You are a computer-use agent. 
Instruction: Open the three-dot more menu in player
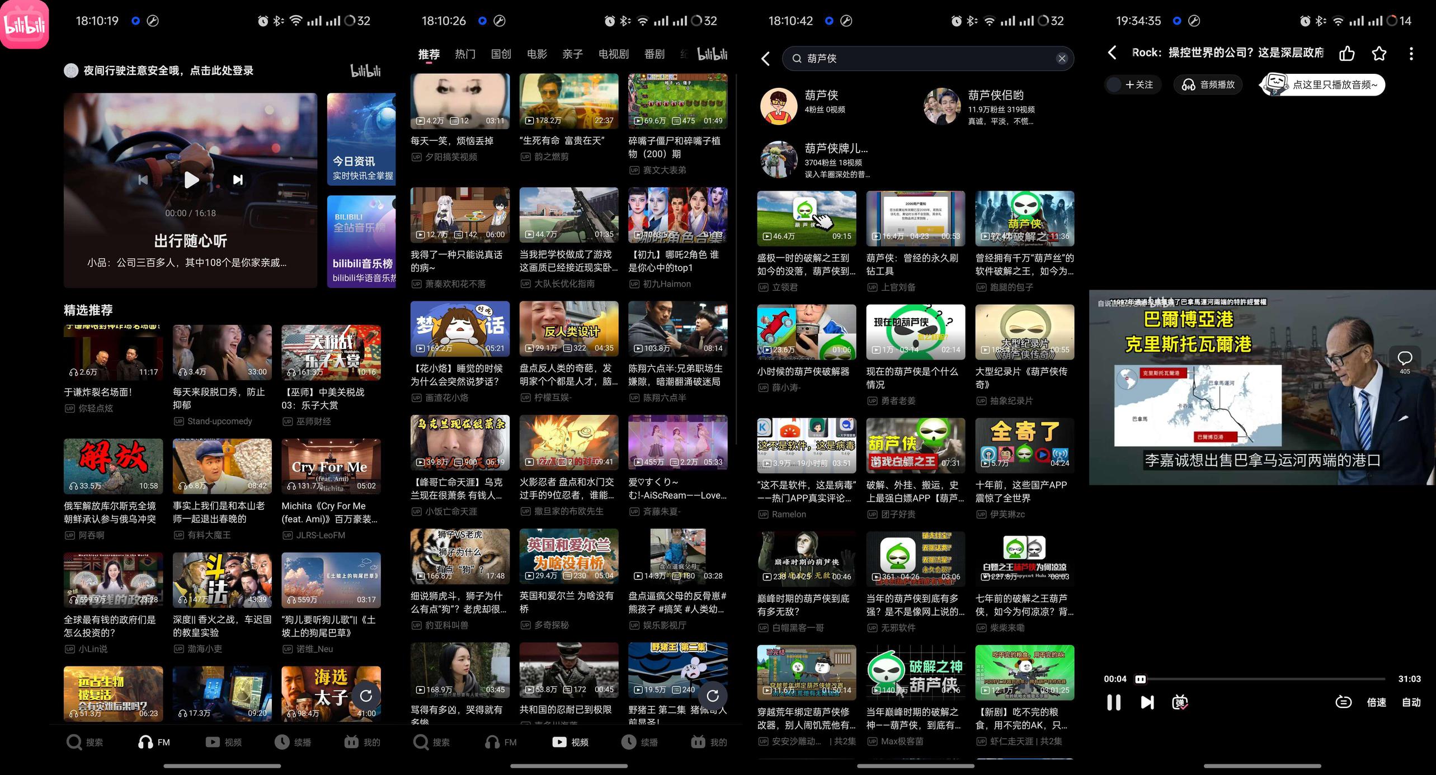click(x=1411, y=53)
